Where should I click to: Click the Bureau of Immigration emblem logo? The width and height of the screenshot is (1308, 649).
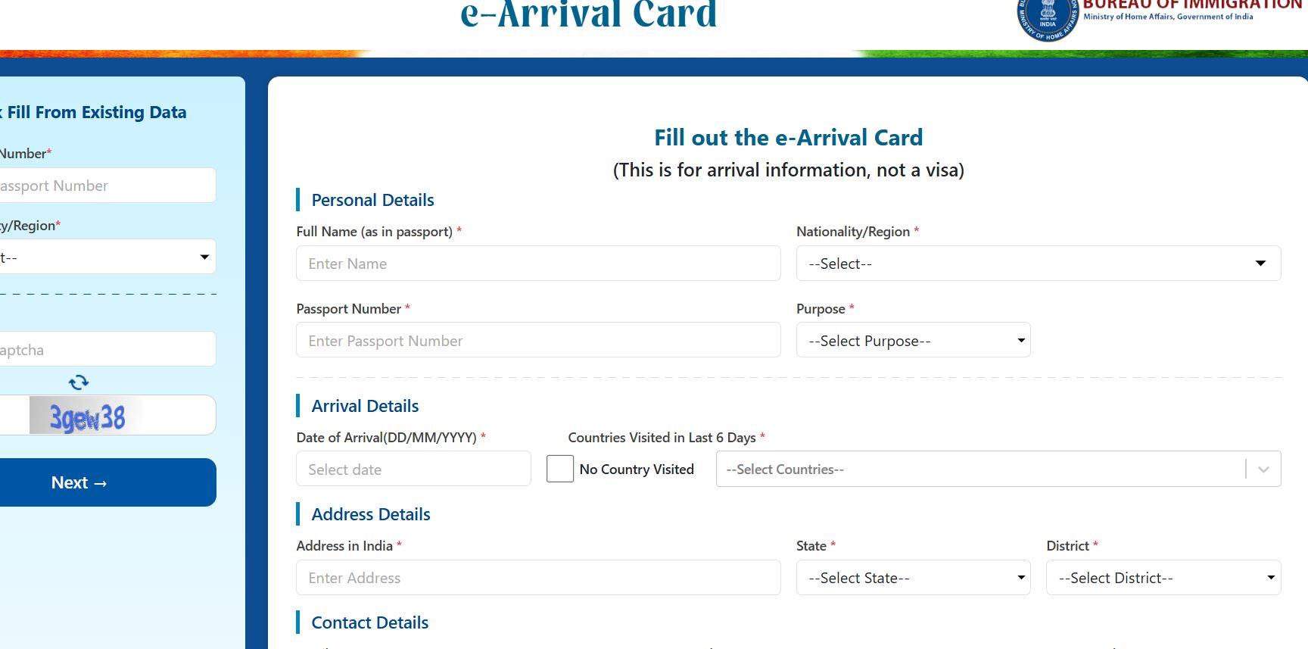tap(1047, 19)
